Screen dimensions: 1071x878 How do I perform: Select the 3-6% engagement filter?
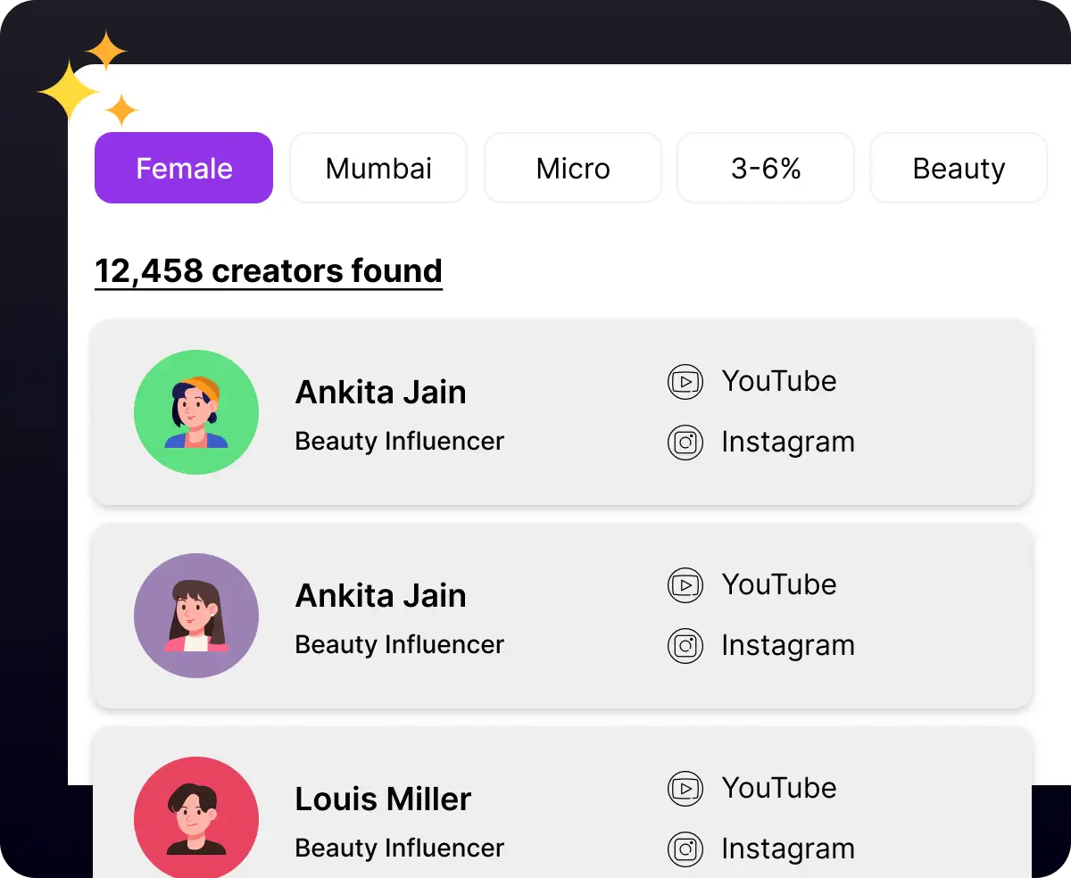(765, 168)
